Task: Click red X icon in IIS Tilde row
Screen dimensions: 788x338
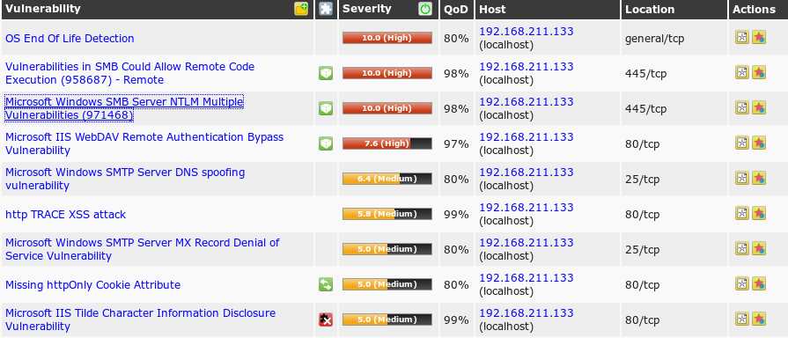Action: pyautogui.click(x=326, y=320)
